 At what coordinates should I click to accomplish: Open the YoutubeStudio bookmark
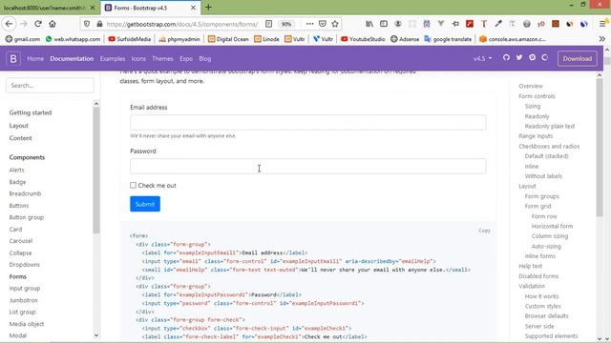[363, 39]
